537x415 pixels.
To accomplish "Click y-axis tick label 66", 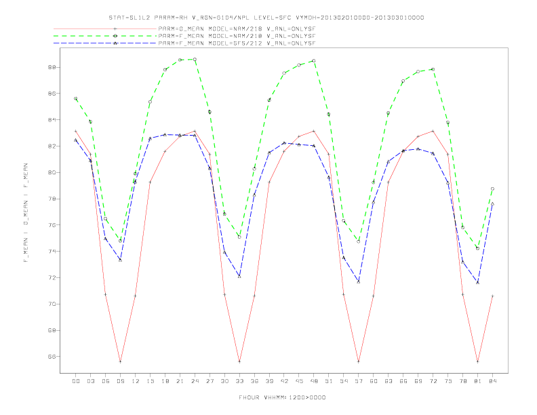I will click(x=52, y=357).
